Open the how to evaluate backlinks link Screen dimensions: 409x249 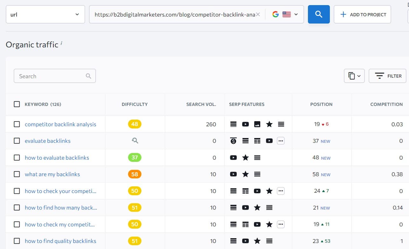tap(57, 158)
